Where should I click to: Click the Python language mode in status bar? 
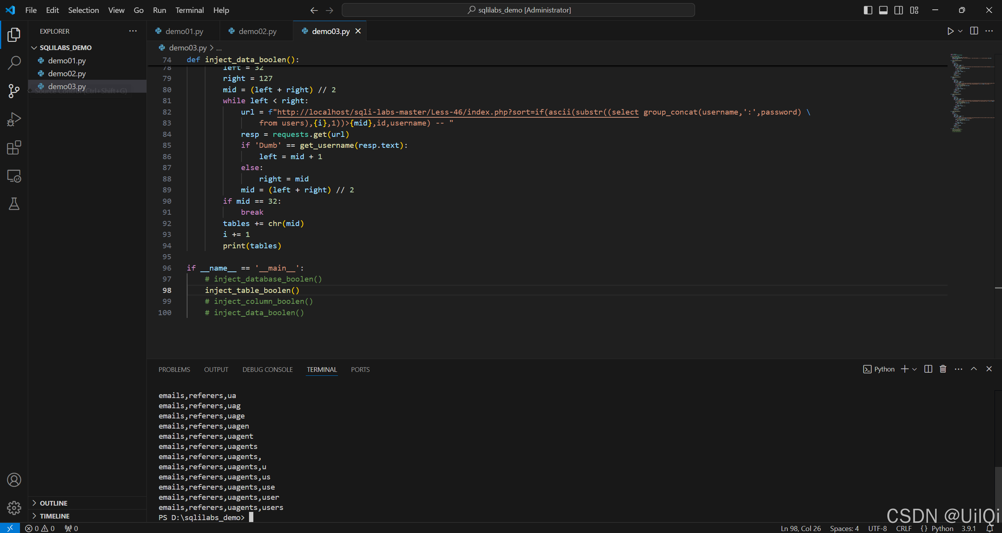tap(942, 528)
